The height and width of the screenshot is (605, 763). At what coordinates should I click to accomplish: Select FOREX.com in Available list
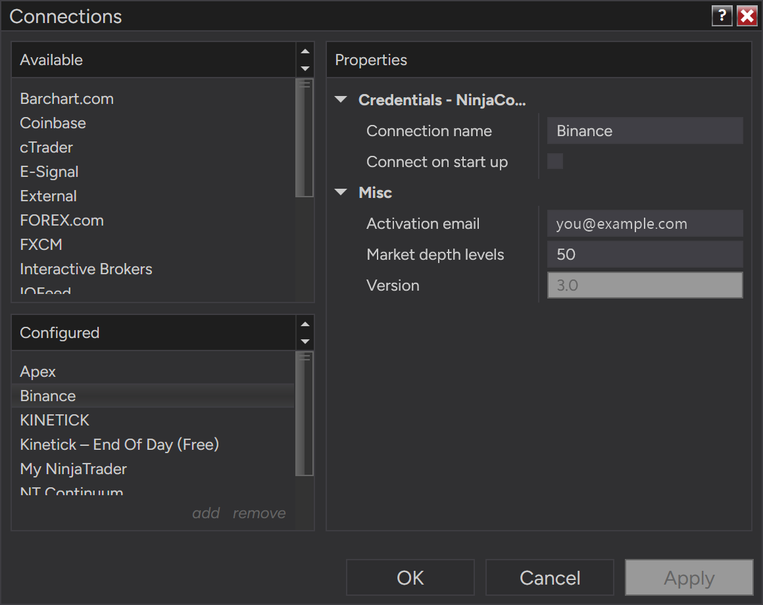(153, 220)
